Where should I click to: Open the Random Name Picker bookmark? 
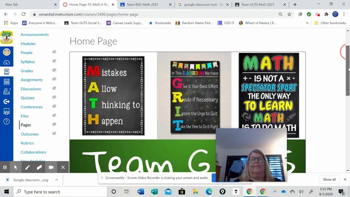pos(194,23)
